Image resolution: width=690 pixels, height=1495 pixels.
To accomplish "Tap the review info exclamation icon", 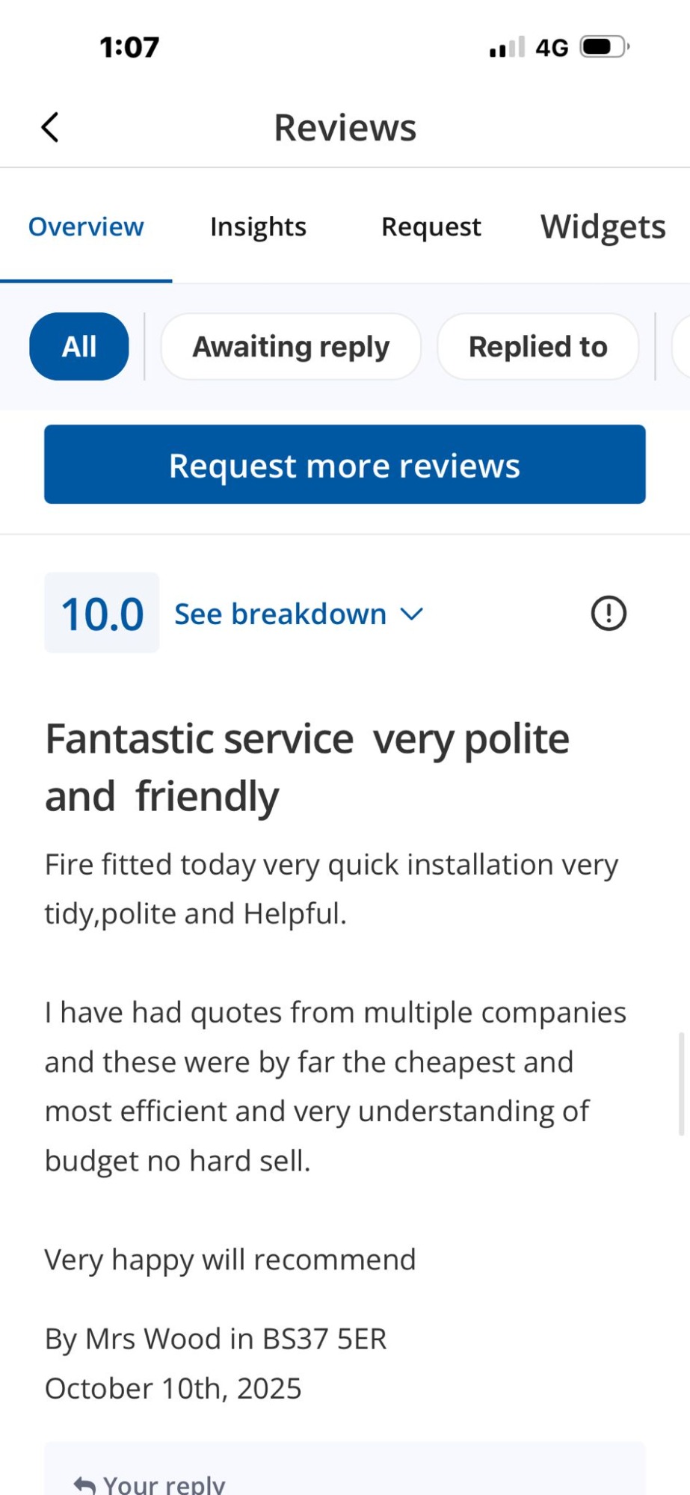I will click(609, 614).
